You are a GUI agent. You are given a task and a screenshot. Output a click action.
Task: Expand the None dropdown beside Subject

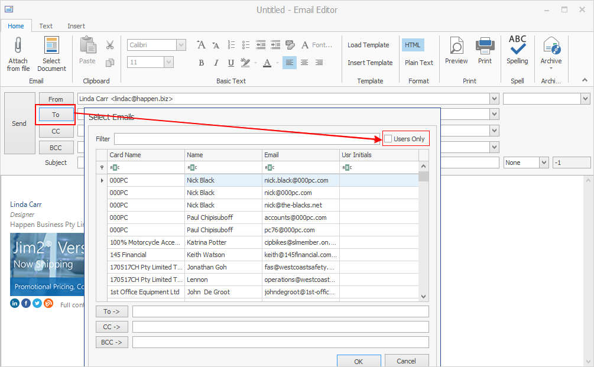[x=543, y=163]
